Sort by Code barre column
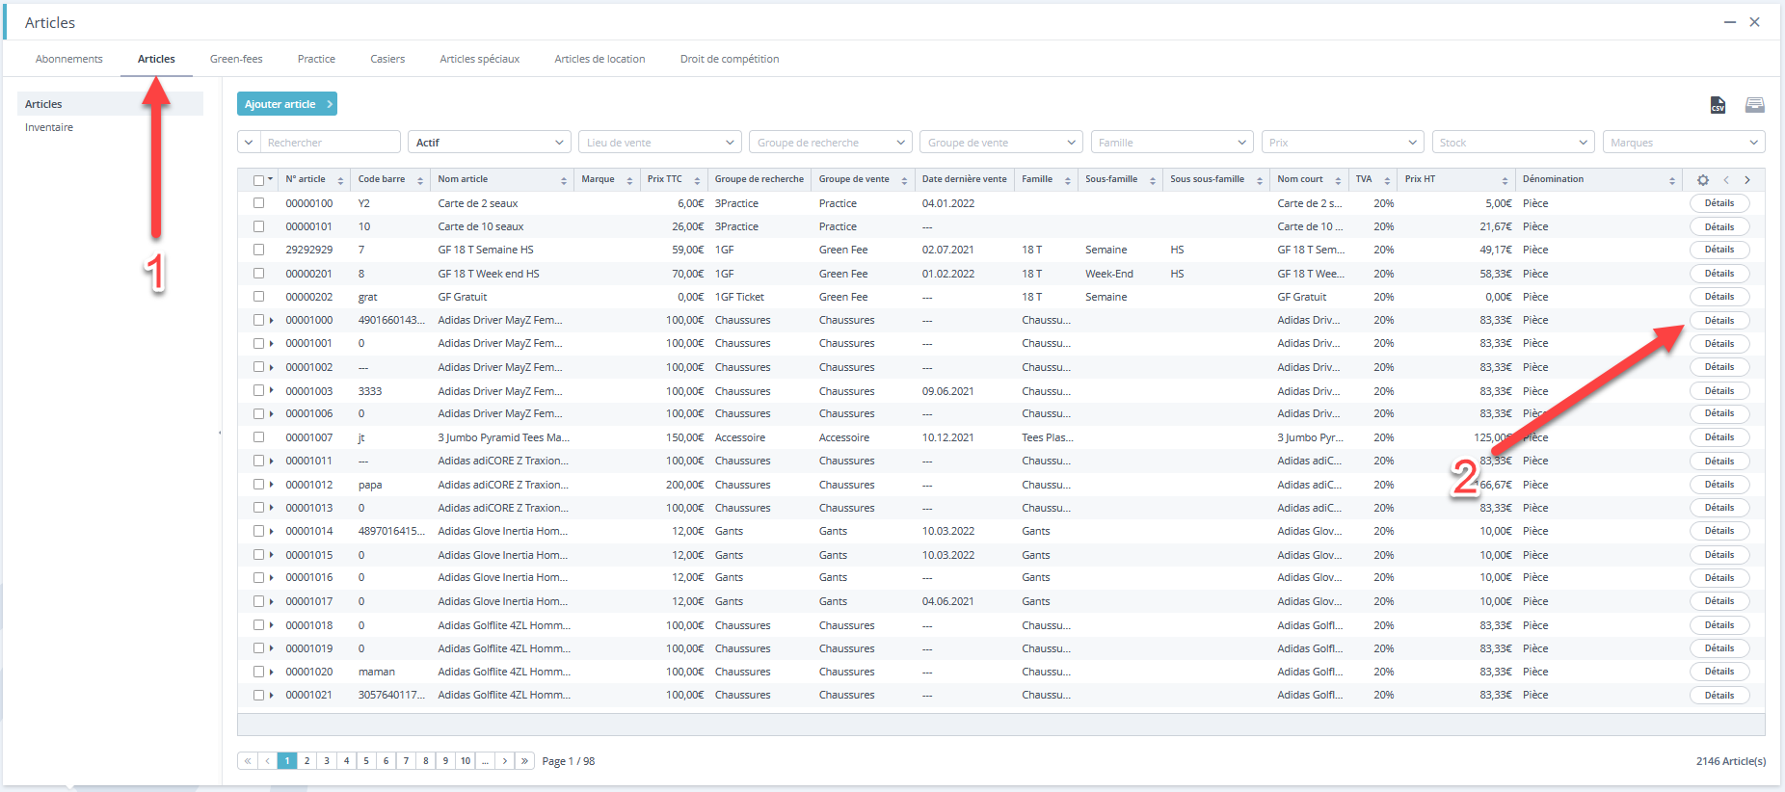Viewport: 1785px width, 792px height. 420,180
